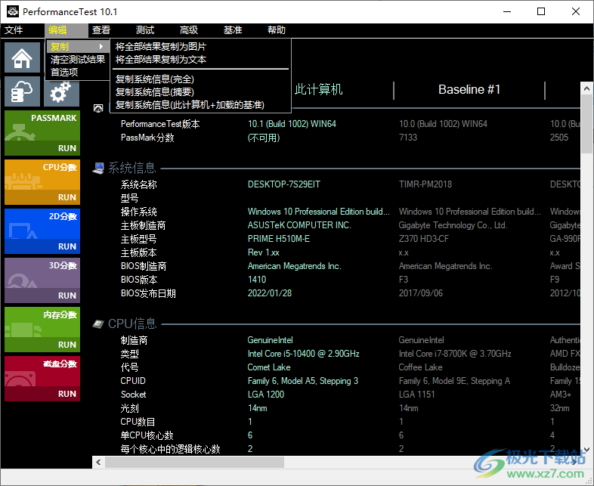The image size is (594, 486).
Task: Open the 查看 menu
Action: 101,30
